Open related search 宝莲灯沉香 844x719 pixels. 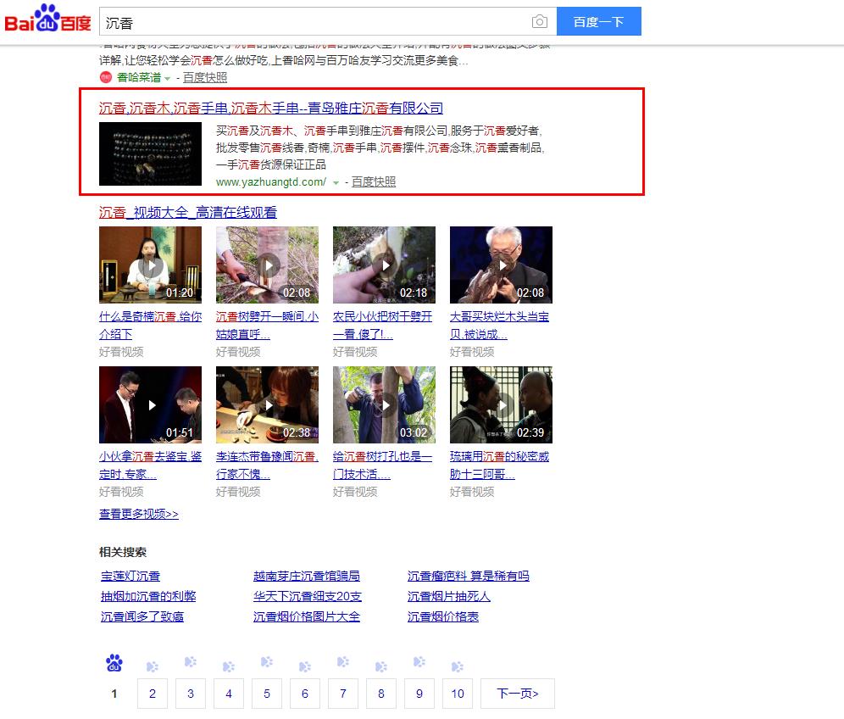click(130, 577)
